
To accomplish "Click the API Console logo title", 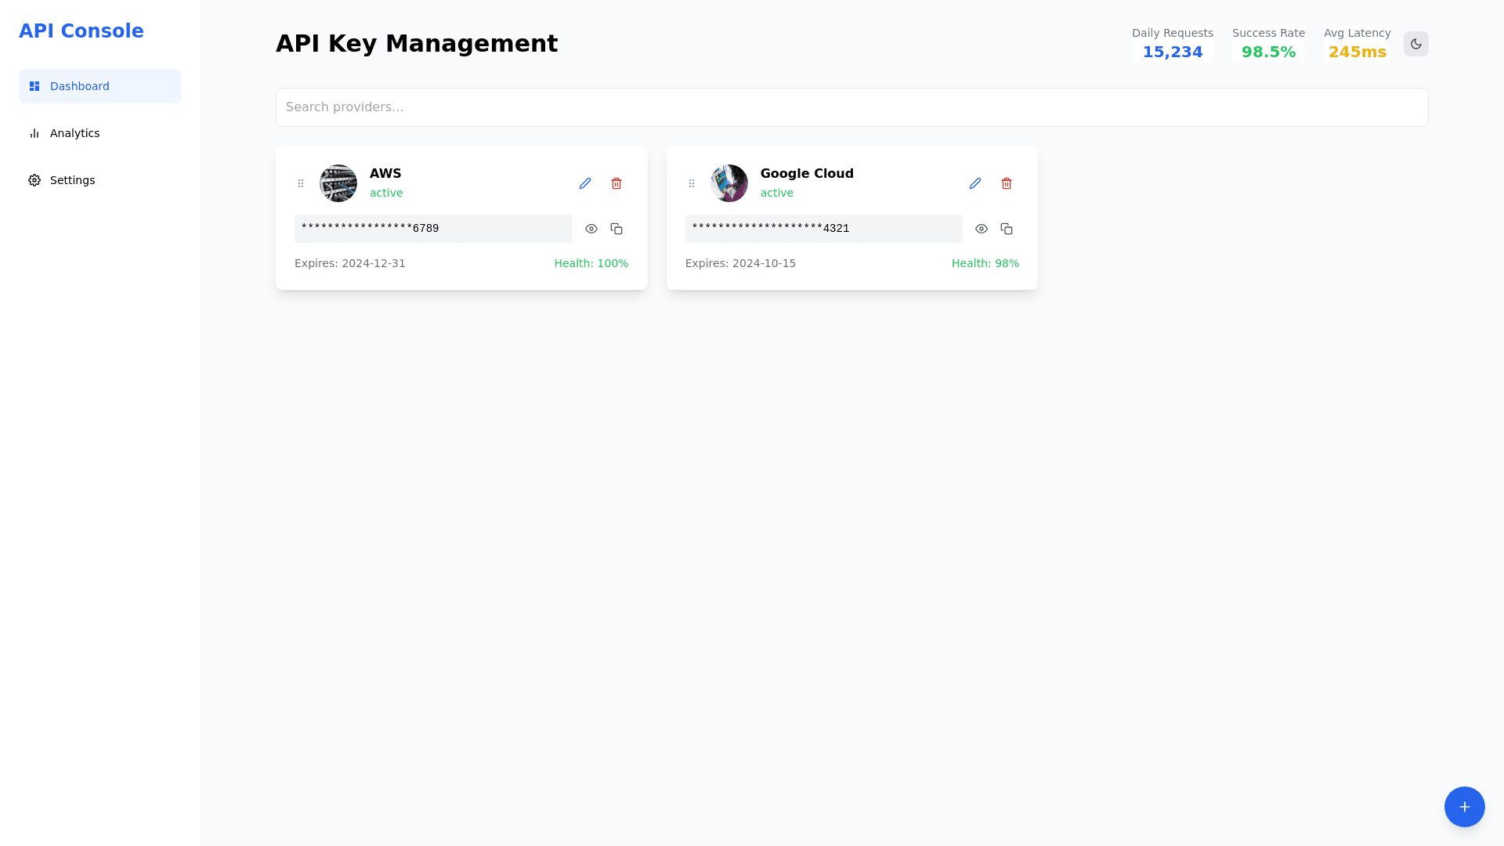I will click(81, 31).
